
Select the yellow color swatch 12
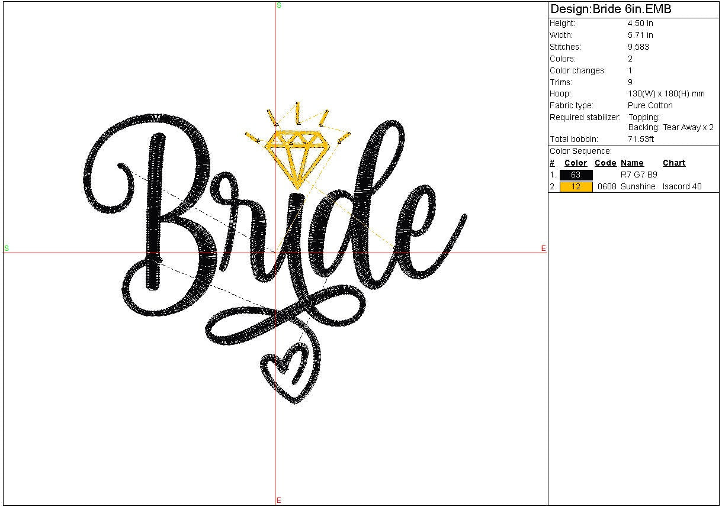click(x=576, y=187)
